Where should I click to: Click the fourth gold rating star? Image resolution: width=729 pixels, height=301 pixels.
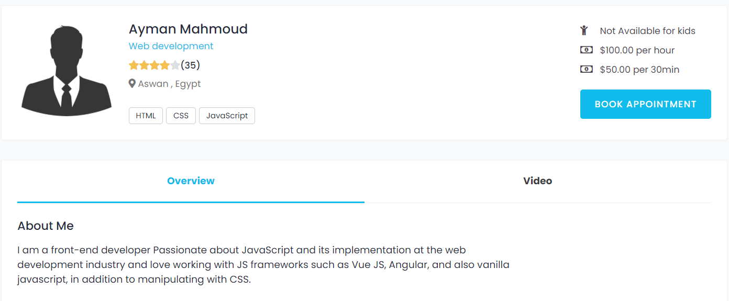(x=165, y=65)
